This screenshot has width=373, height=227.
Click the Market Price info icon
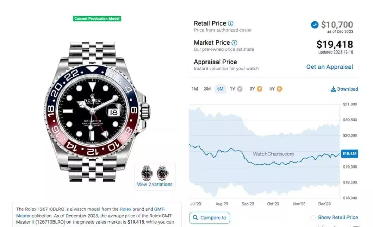point(234,42)
